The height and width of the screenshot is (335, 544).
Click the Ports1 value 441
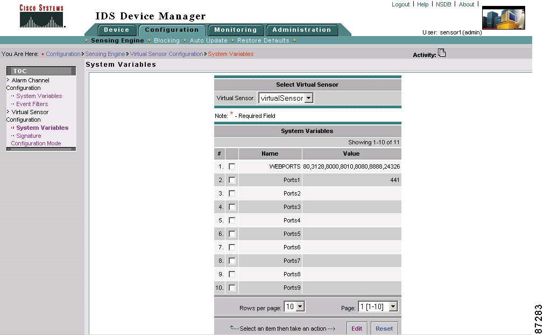pos(395,180)
